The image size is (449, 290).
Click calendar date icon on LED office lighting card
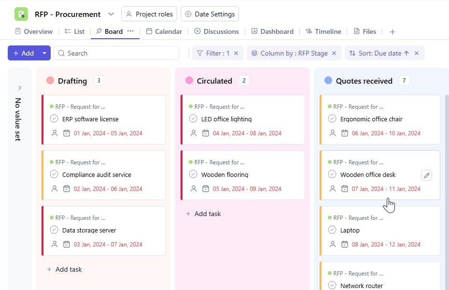(206, 133)
